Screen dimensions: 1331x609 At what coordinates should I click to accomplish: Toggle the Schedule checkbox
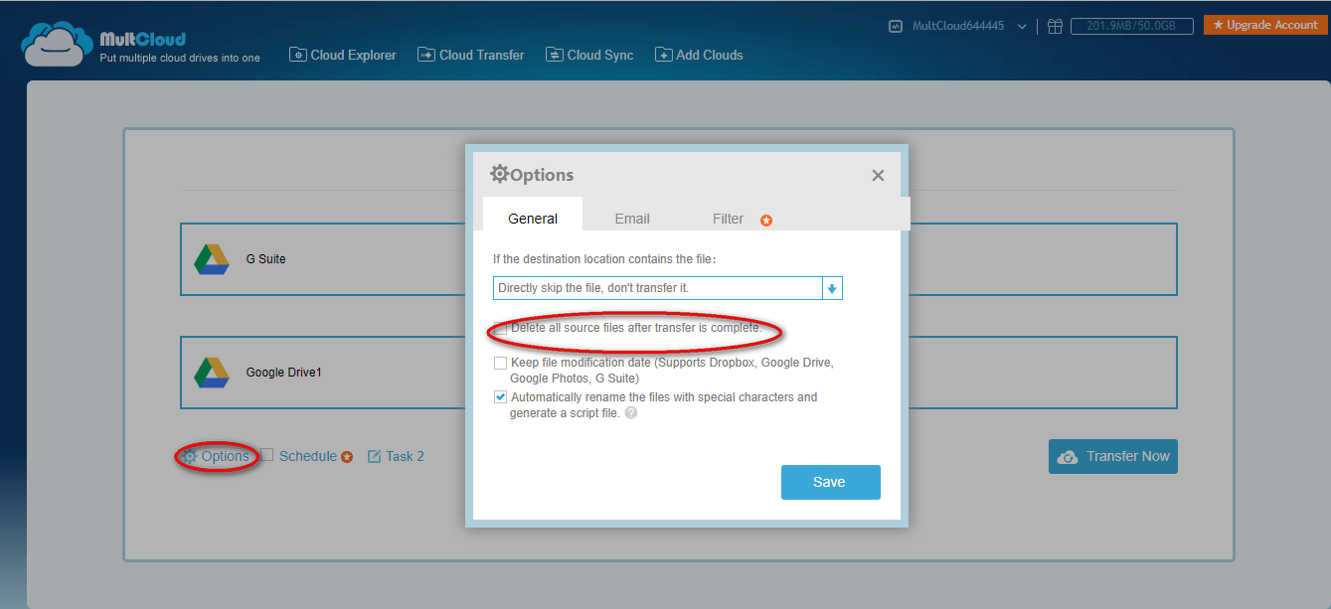click(x=266, y=455)
